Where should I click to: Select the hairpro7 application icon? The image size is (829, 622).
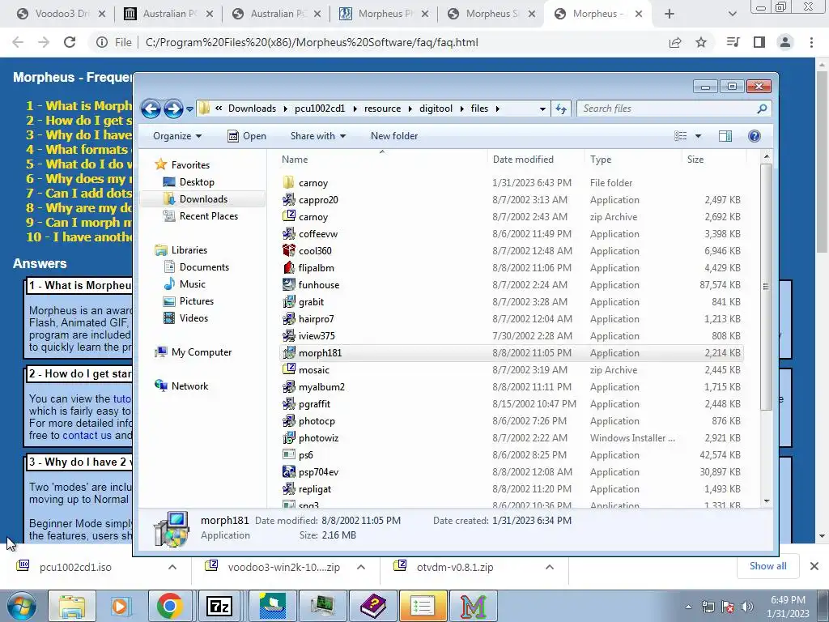[x=289, y=318]
